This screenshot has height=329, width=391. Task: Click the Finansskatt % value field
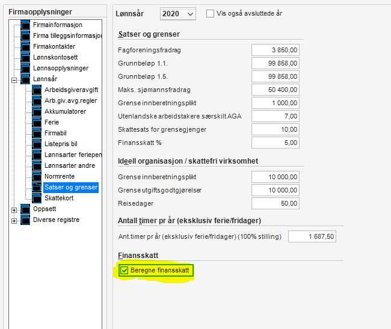click(x=276, y=143)
